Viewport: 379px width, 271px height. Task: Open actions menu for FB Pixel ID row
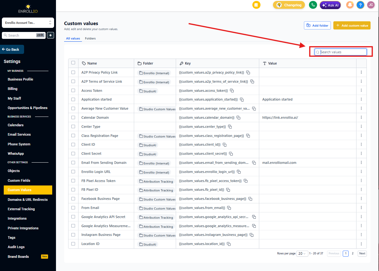pos(361,190)
